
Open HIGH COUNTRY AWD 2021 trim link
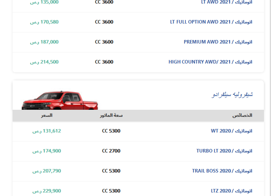[211, 62]
